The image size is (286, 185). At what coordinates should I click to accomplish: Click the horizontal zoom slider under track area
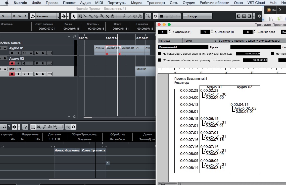(x=87, y=118)
